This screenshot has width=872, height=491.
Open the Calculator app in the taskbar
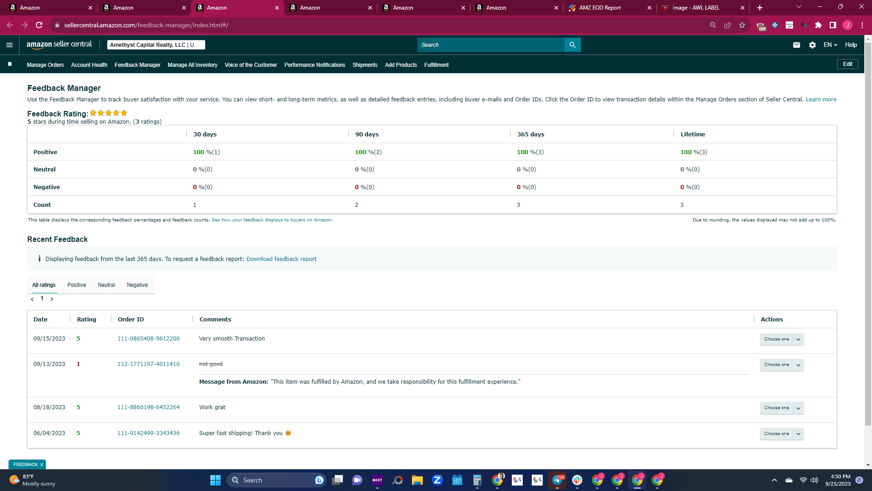click(477, 480)
